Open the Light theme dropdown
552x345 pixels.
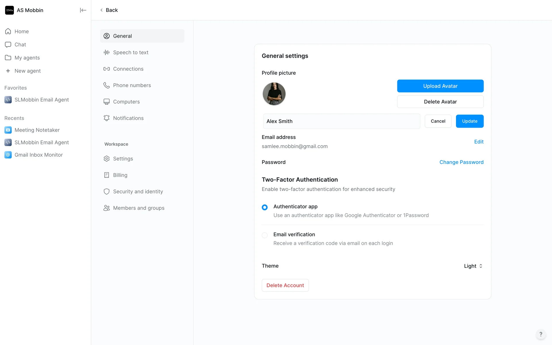[473, 266]
